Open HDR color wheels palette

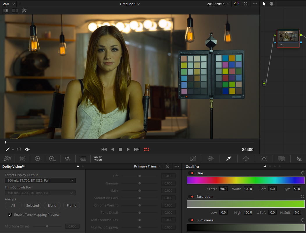tap(52, 158)
